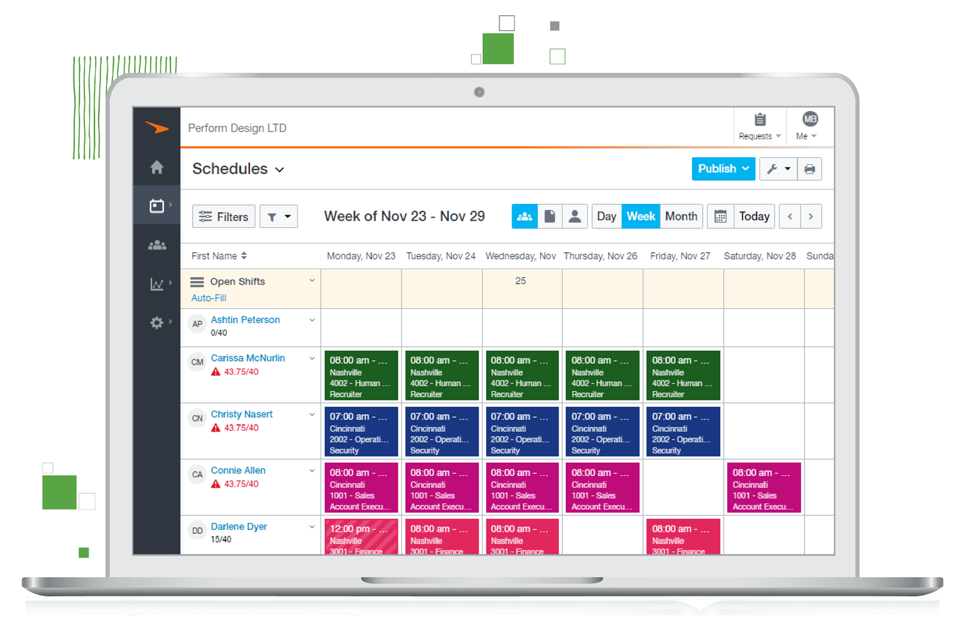
Task: Open the Schedule calendar sidebar icon
Action: pos(157,206)
